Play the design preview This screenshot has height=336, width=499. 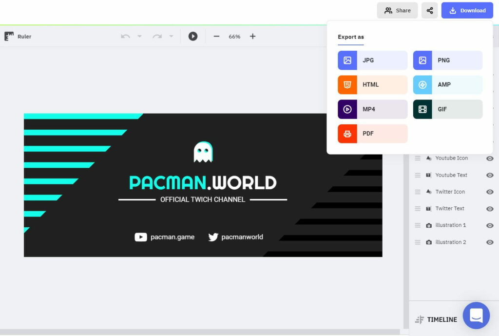193,36
